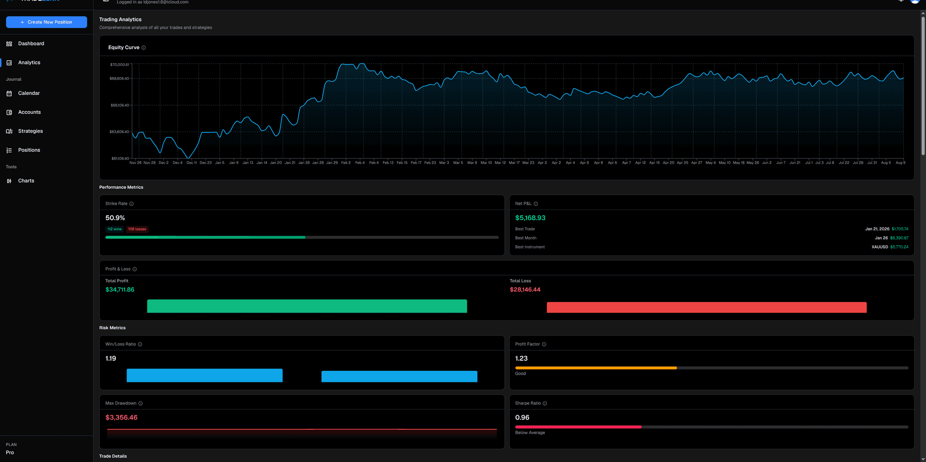The width and height of the screenshot is (926, 462).
Task: Click the Create New Position button
Action: pyautogui.click(x=46, y=22)
